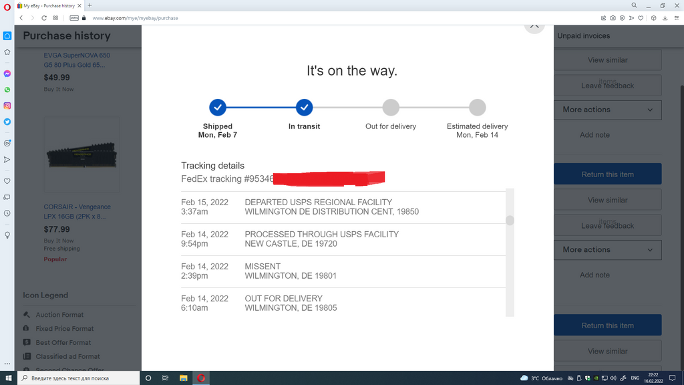Open the Unpaid invoices tab
684x385 pixels.
(x=584, y=36)
